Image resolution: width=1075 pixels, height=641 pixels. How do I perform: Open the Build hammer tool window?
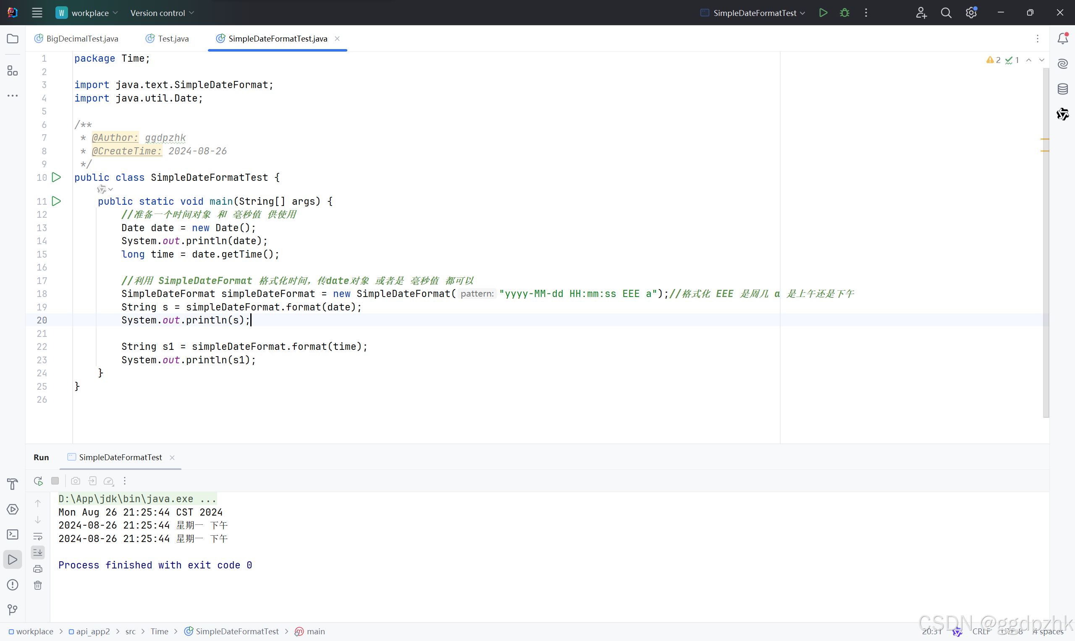pyautogui.click(x=13, y=484)
